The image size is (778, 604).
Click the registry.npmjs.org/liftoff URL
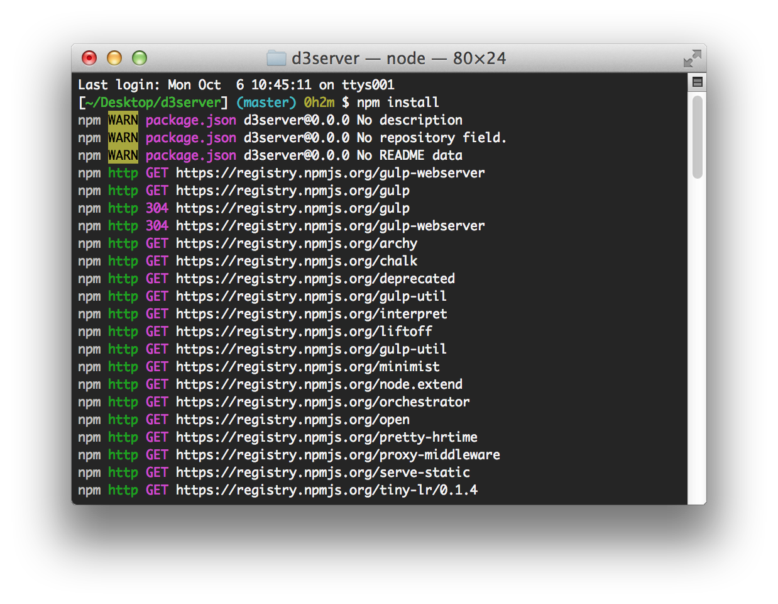coord(304,332)
